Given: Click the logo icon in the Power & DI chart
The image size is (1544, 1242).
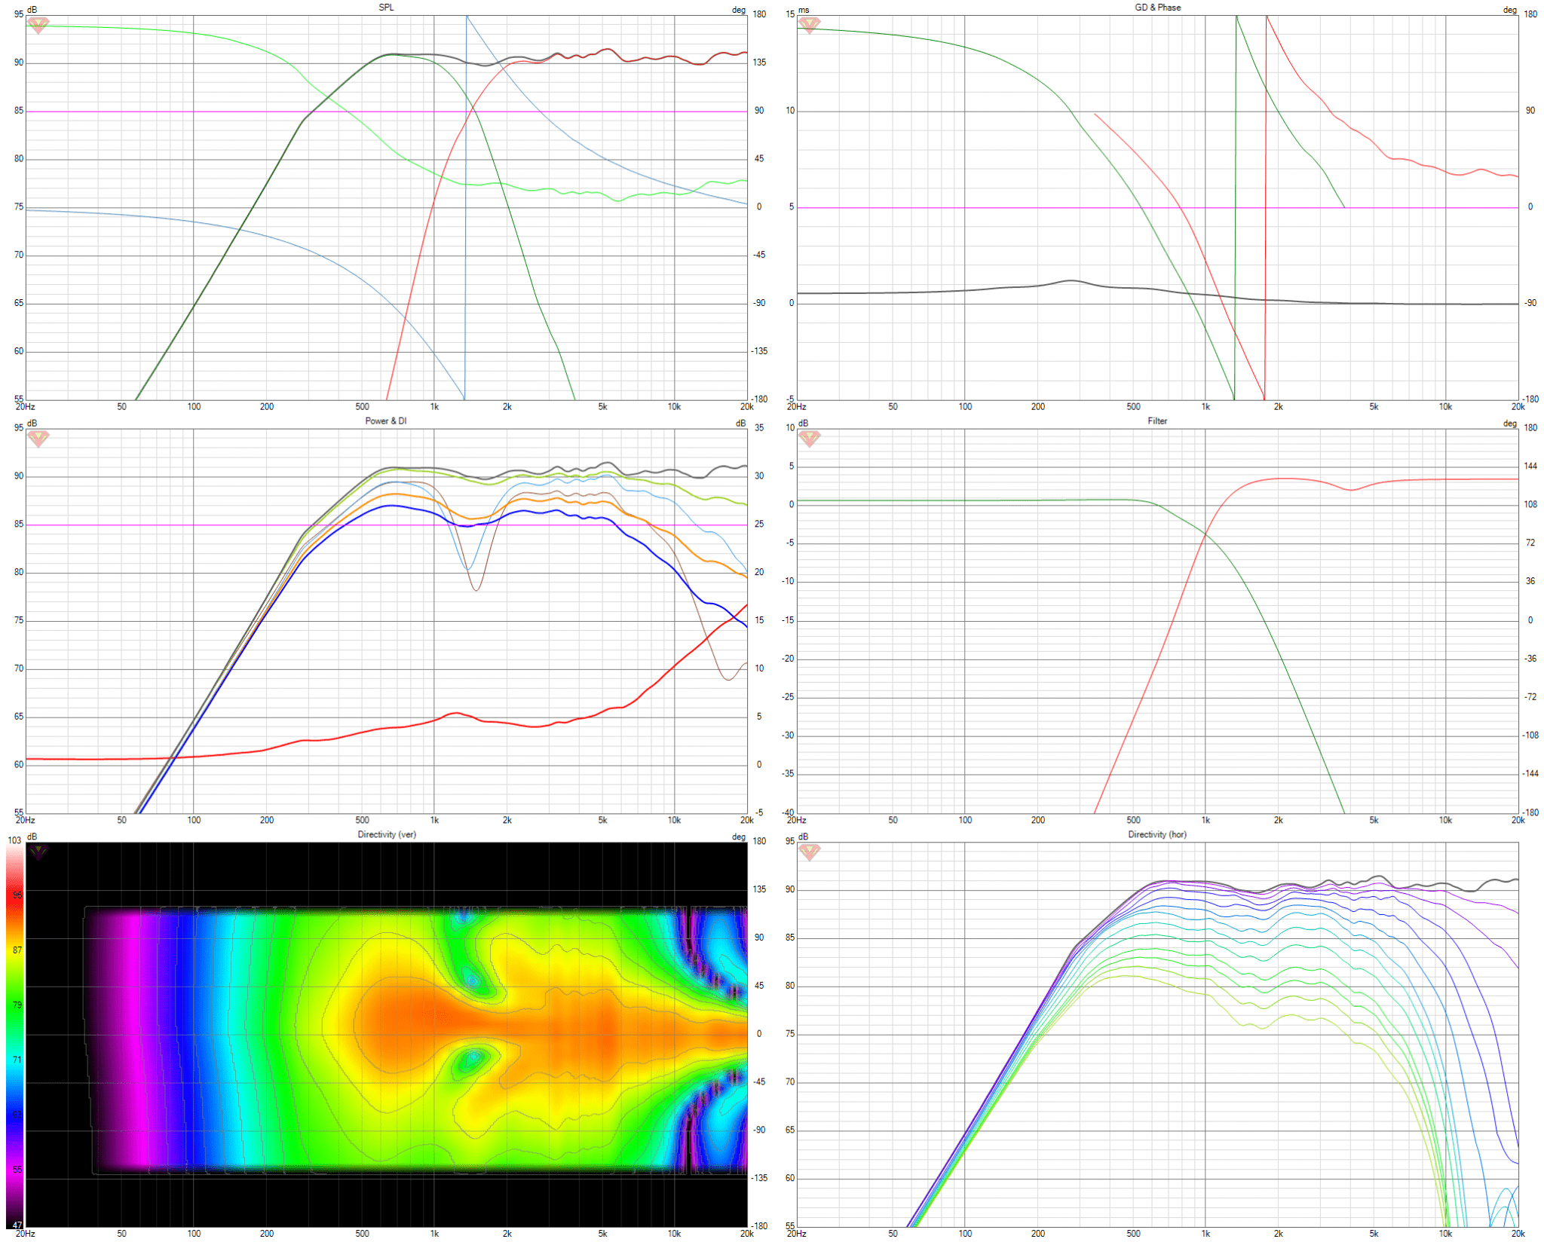Looking at the screenshot, I should [x=38, y=439].
